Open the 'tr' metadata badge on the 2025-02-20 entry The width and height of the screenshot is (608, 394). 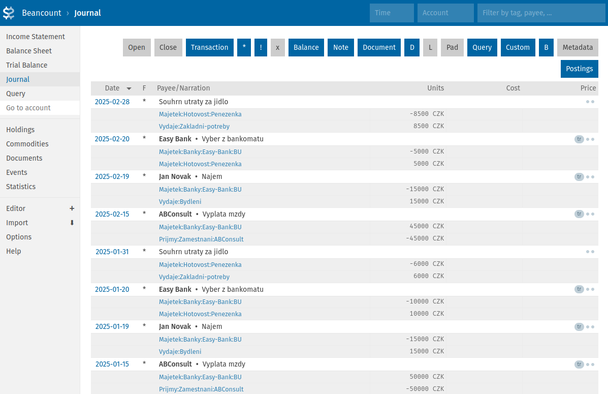click(579, 139)
